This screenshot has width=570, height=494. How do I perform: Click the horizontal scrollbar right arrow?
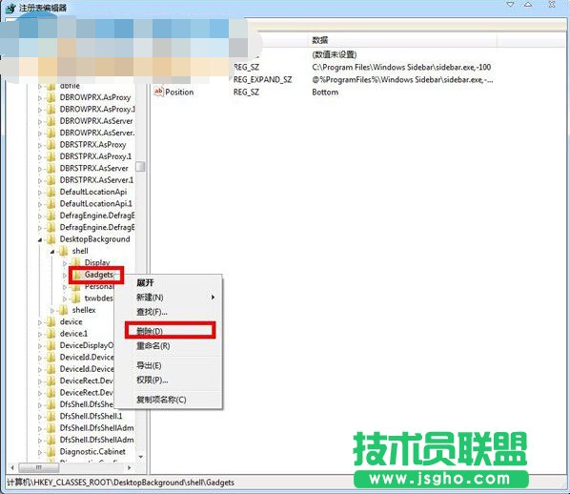pos(129,467)
